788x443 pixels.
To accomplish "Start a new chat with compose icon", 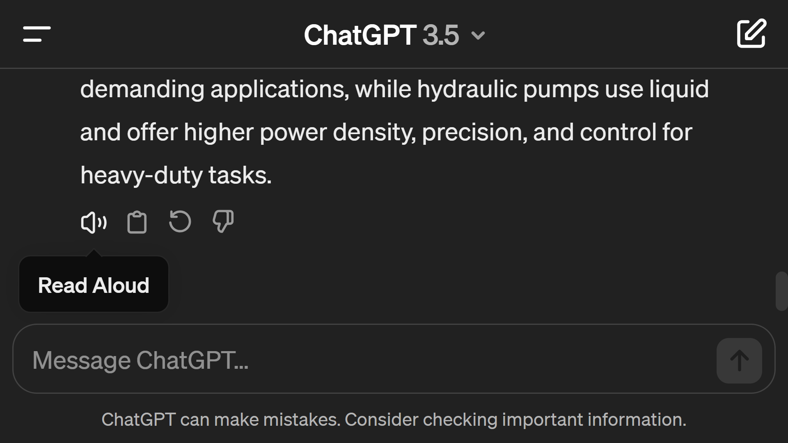I will (x=751, y=33).
